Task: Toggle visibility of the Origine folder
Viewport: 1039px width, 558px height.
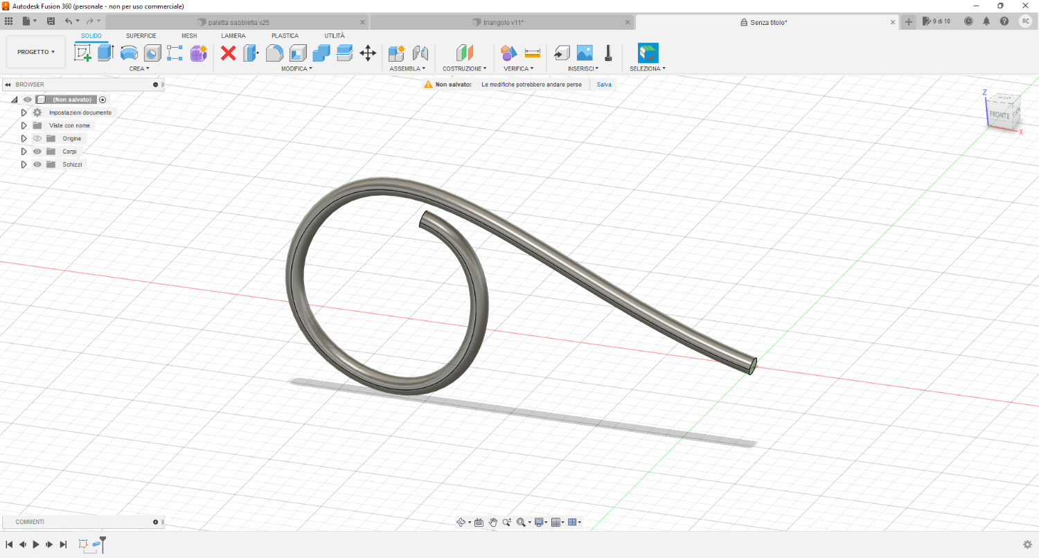Action: (x=37, y=138)
